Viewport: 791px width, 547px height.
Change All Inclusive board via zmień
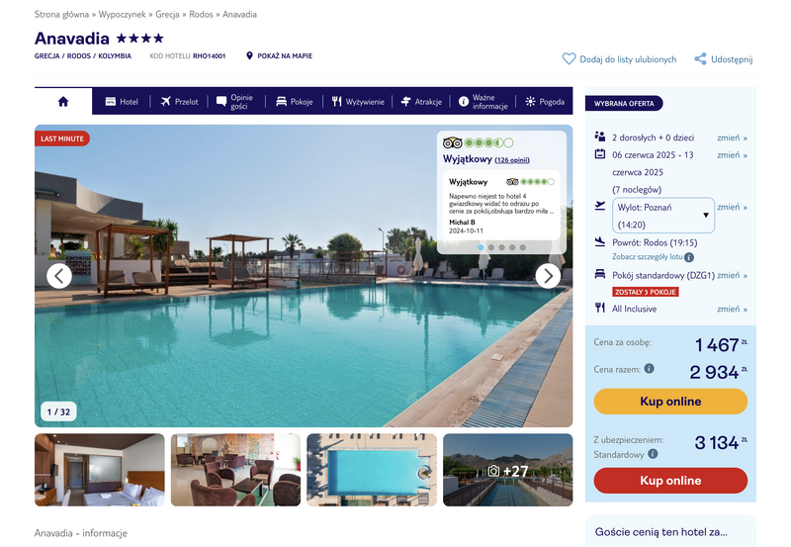[732, 309]
